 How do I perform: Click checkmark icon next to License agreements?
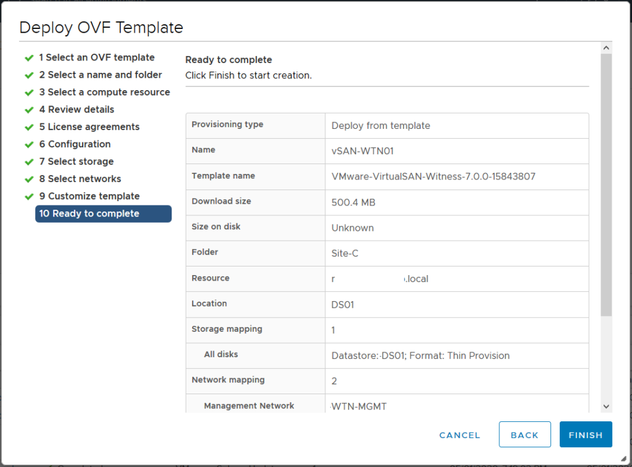point(28,127)
